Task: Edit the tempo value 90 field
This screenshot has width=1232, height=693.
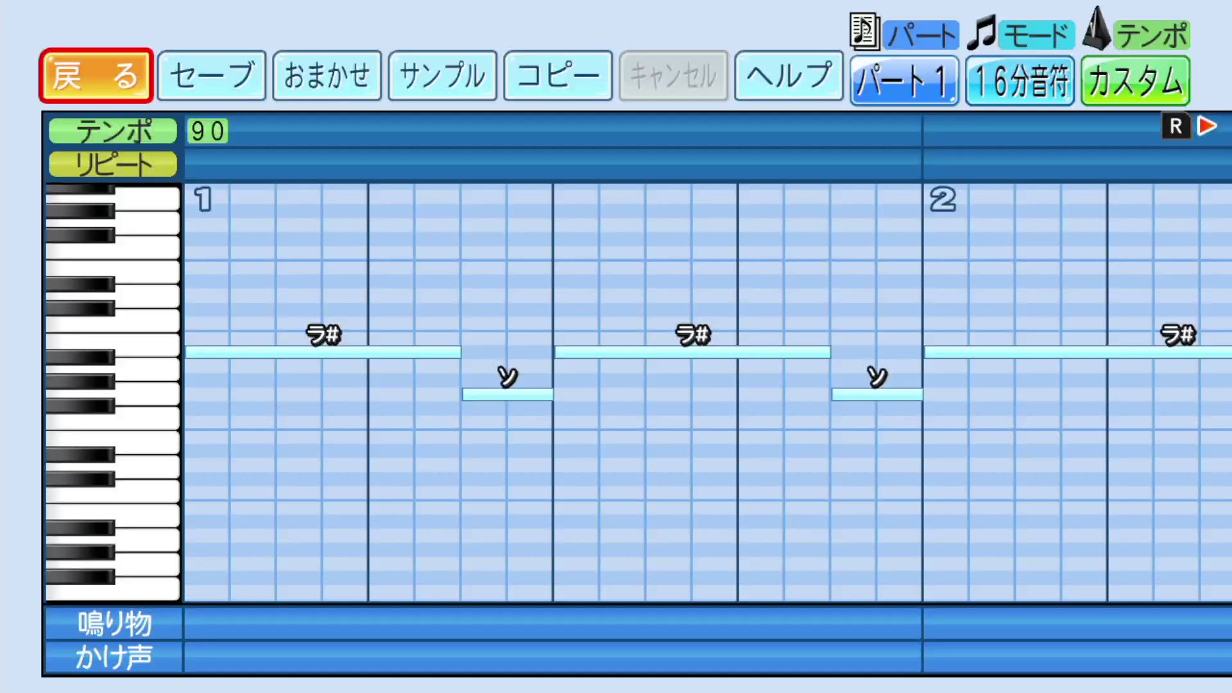Action: pos(207,132)
